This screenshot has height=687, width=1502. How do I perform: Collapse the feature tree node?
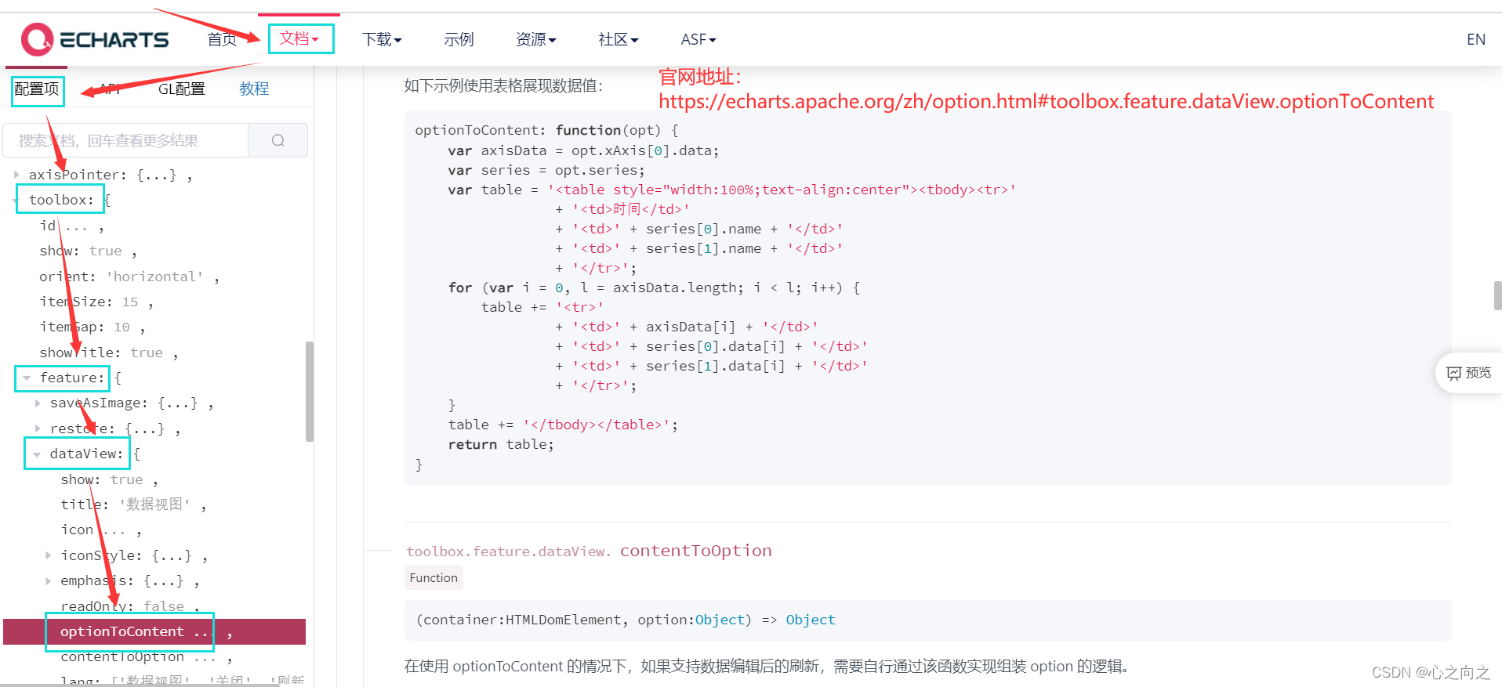click(27, 378)
